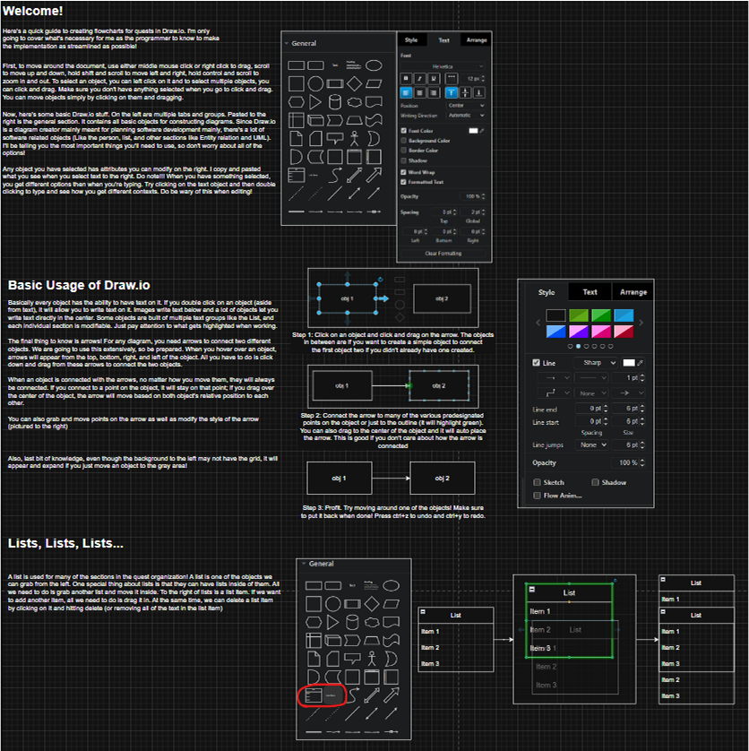Pick the curved S arrow in the General palette beside the font panel
The width and height of the screenshot is (749, 751).
point(335,176)
